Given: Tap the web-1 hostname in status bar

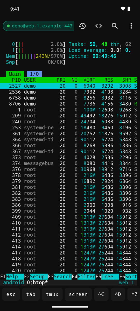Looking at the screenshot, I should (x=127, y=282).
